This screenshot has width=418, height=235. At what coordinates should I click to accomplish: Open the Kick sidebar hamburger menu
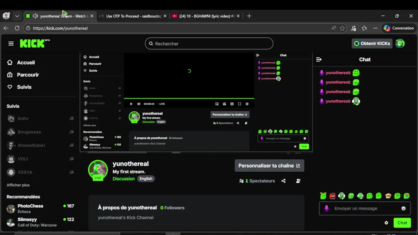click(x=11, y=43)
